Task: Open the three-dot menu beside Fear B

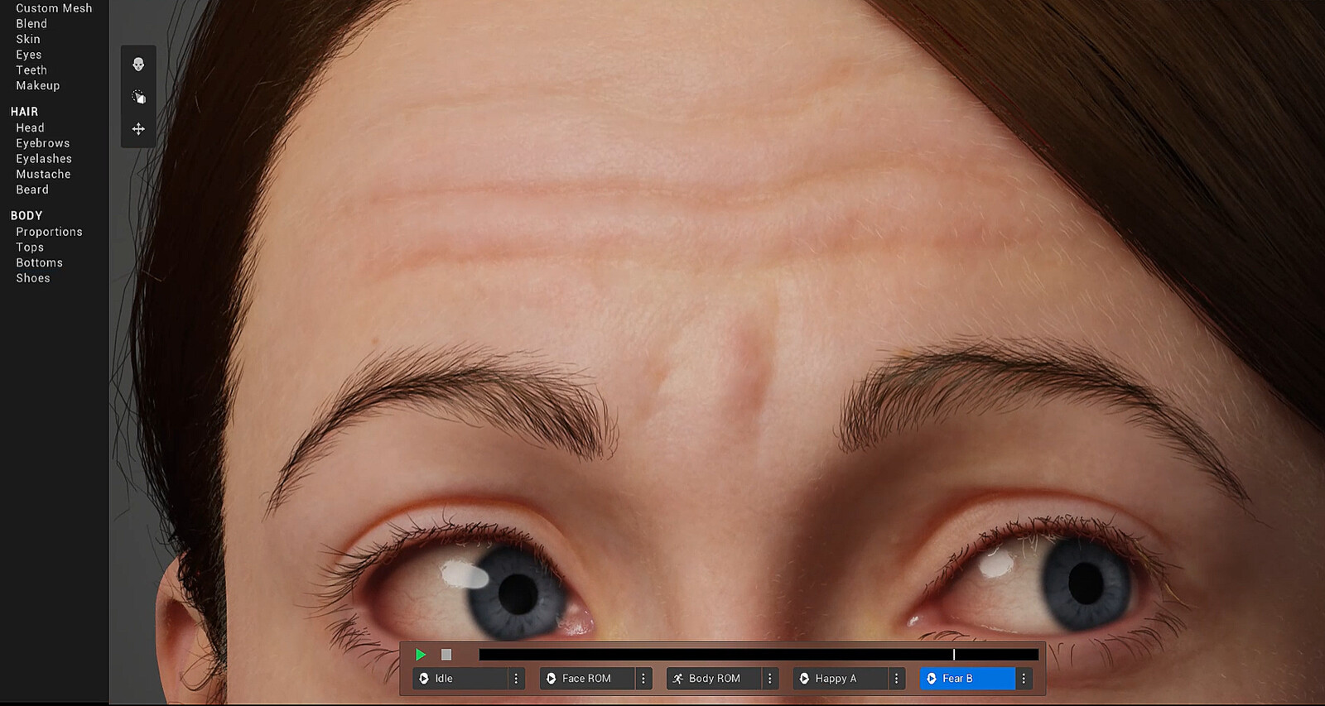Action: [x=1024, y=679]
